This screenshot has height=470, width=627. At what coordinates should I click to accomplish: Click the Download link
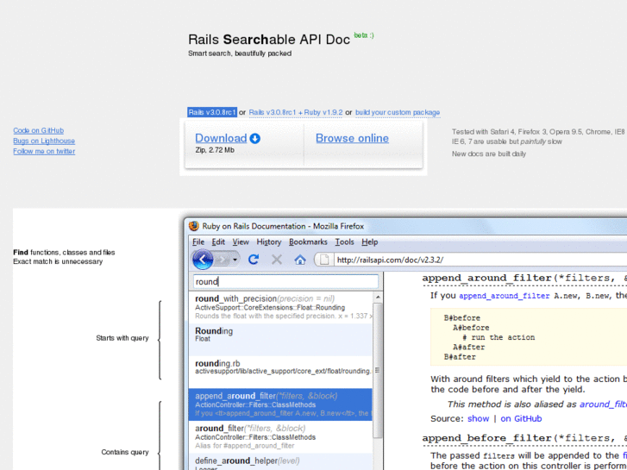221,138
